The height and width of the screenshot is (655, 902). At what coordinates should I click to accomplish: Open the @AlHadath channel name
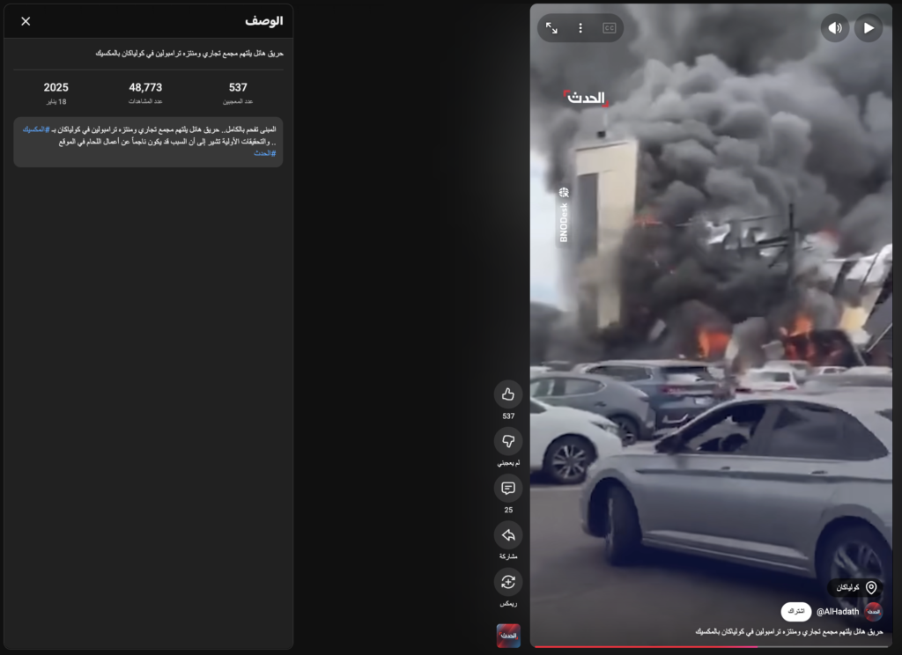click(836, 612)
